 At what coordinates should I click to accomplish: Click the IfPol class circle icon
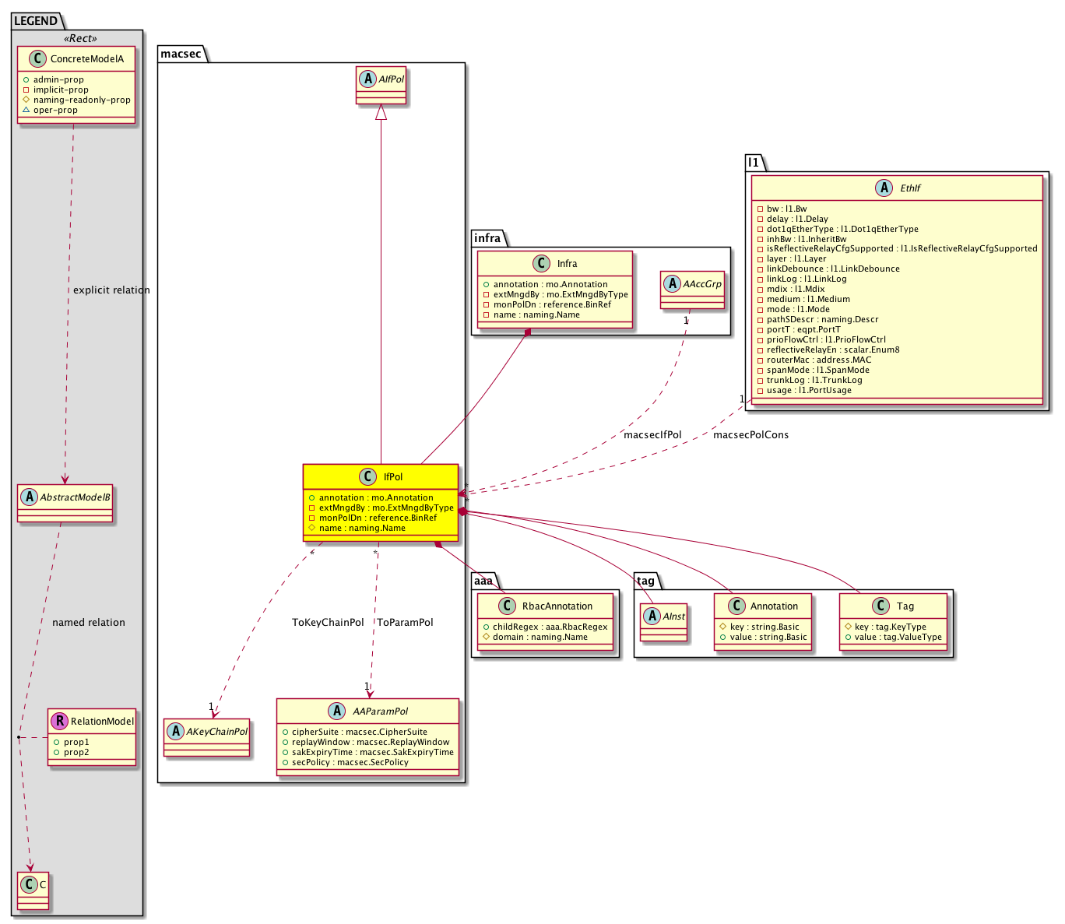[368, 477]
